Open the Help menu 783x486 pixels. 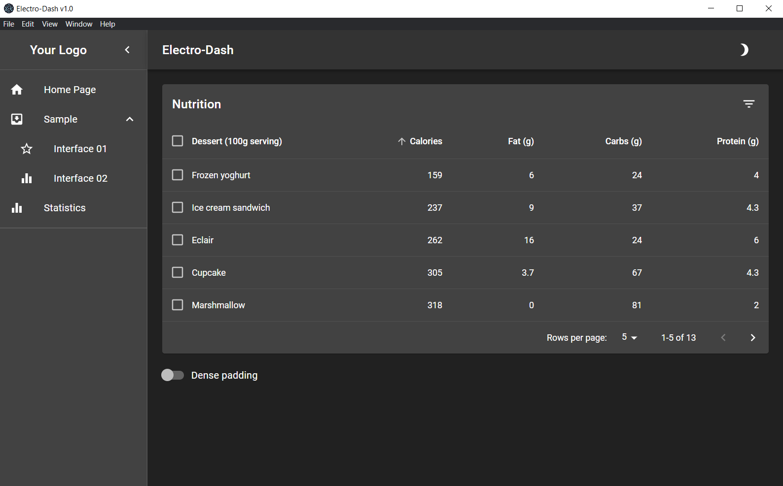coord(107,24)
